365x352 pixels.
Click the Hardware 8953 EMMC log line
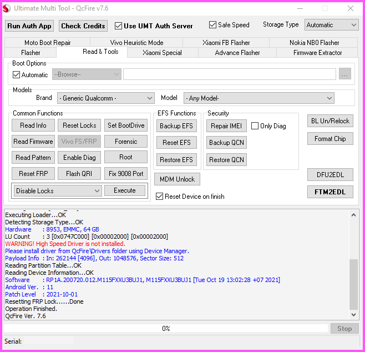[x=52, y=229]
